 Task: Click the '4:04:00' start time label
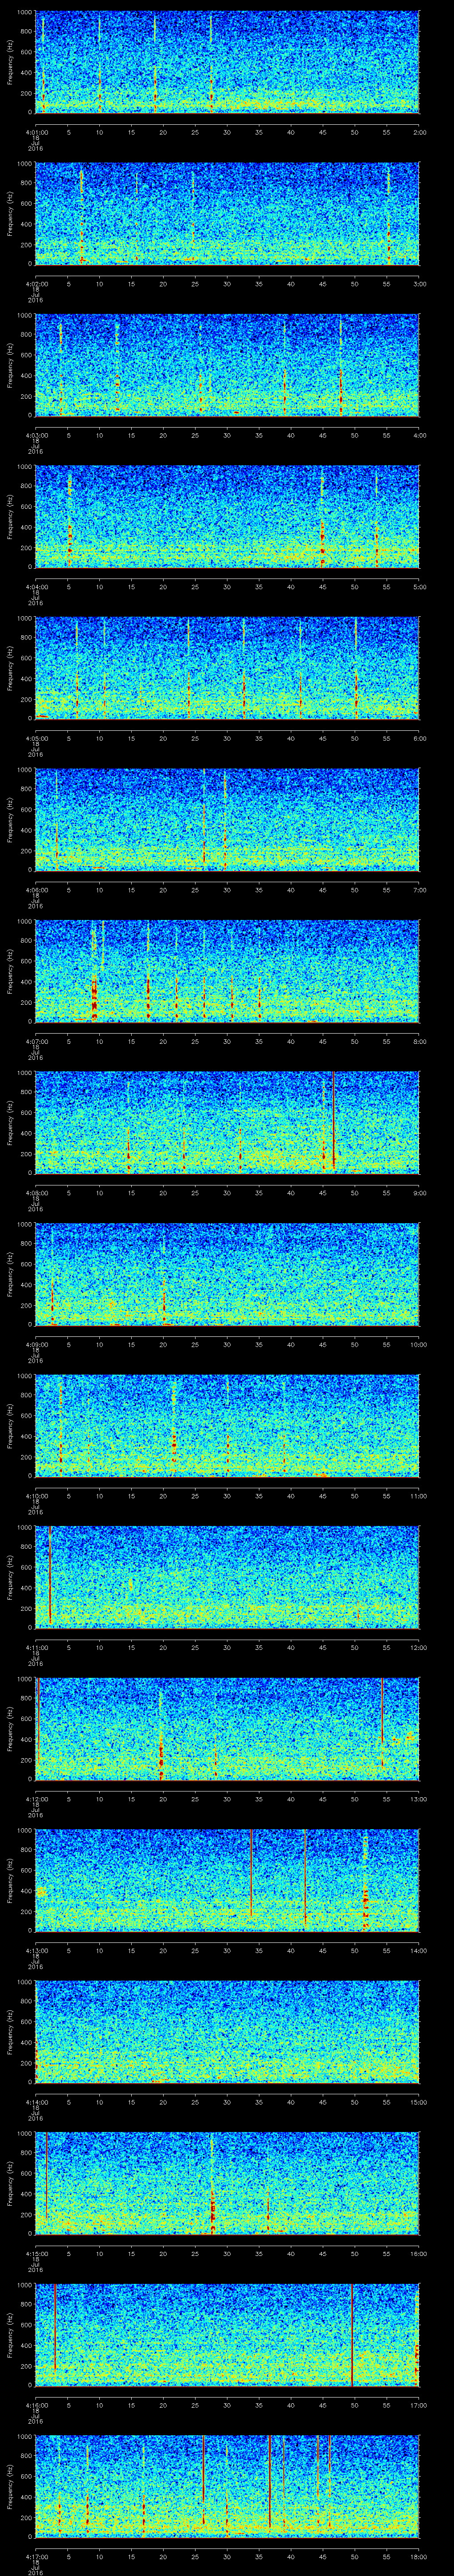(x=36, y=587)
